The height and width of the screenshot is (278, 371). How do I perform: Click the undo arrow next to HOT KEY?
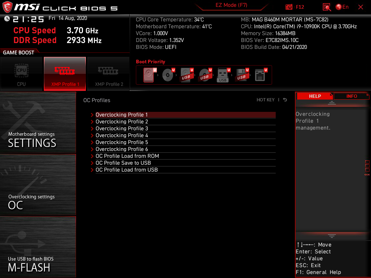point(284,100)
